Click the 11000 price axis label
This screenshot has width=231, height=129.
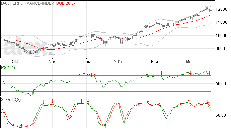(221, 22)
